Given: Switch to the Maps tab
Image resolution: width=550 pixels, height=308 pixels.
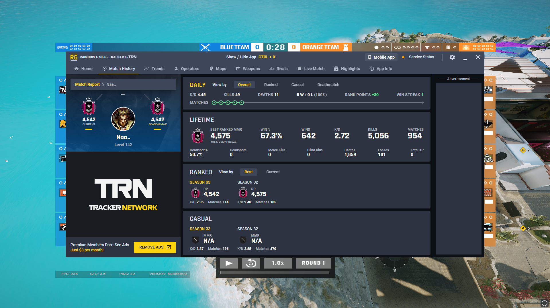Looking at the screenshot, I should (x=218, y=69).
